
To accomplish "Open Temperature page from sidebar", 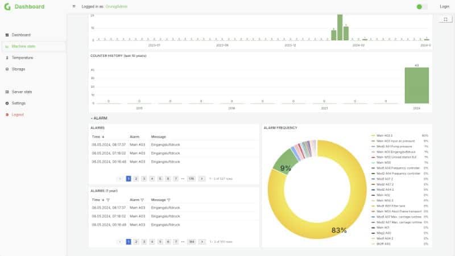I will click(x=22, y=58).
